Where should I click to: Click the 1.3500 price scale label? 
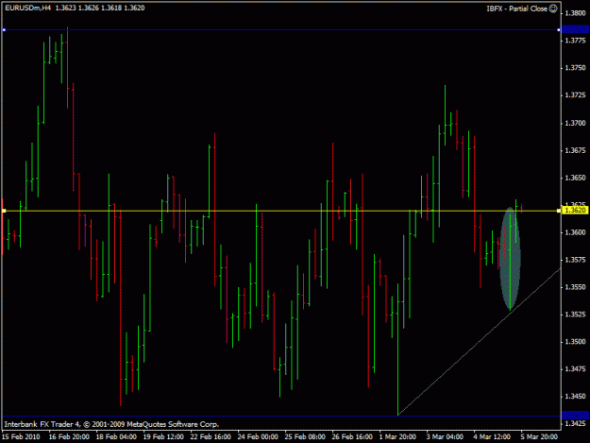(x=575, y=342)
